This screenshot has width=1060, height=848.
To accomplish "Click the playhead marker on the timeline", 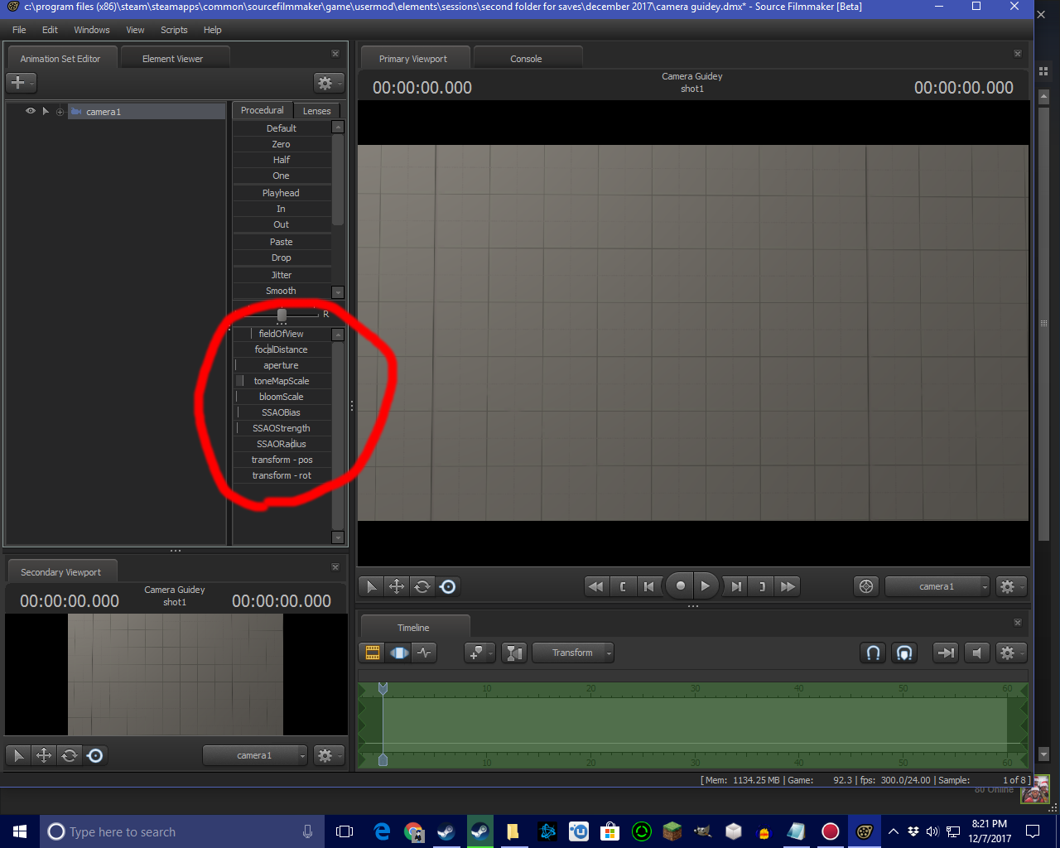I will (383, 688).
